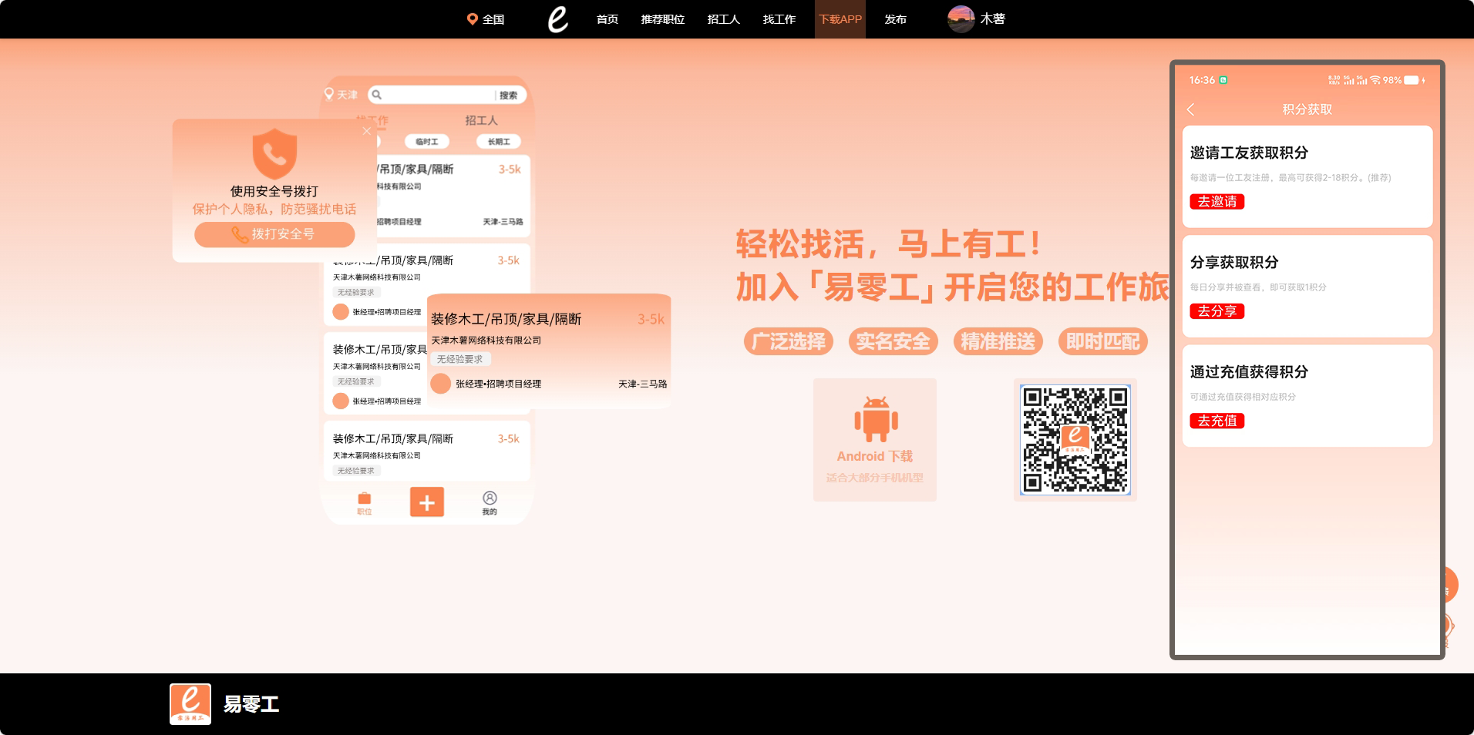The image size is (1474, 735).
Task: Click the 木薯 user avatar
Action: tap(961, 19)
